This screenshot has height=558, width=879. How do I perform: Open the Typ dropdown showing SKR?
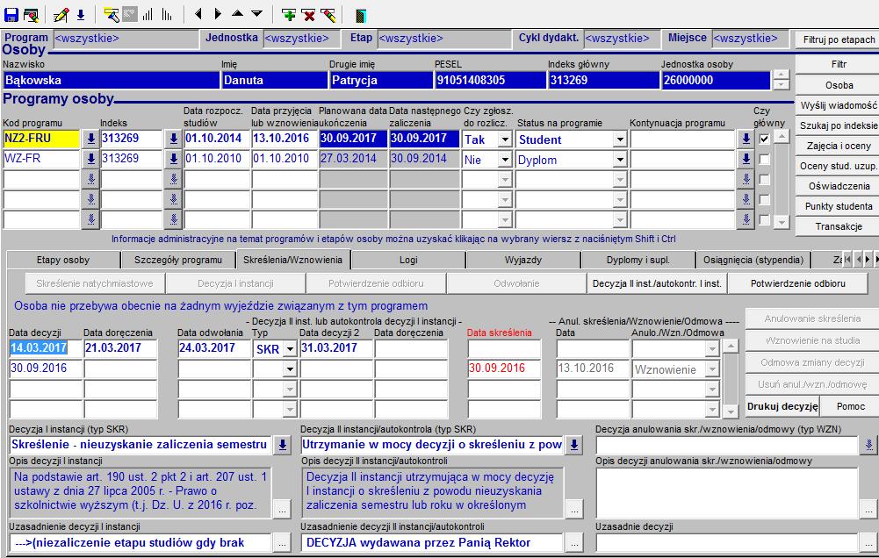(290, 349)
